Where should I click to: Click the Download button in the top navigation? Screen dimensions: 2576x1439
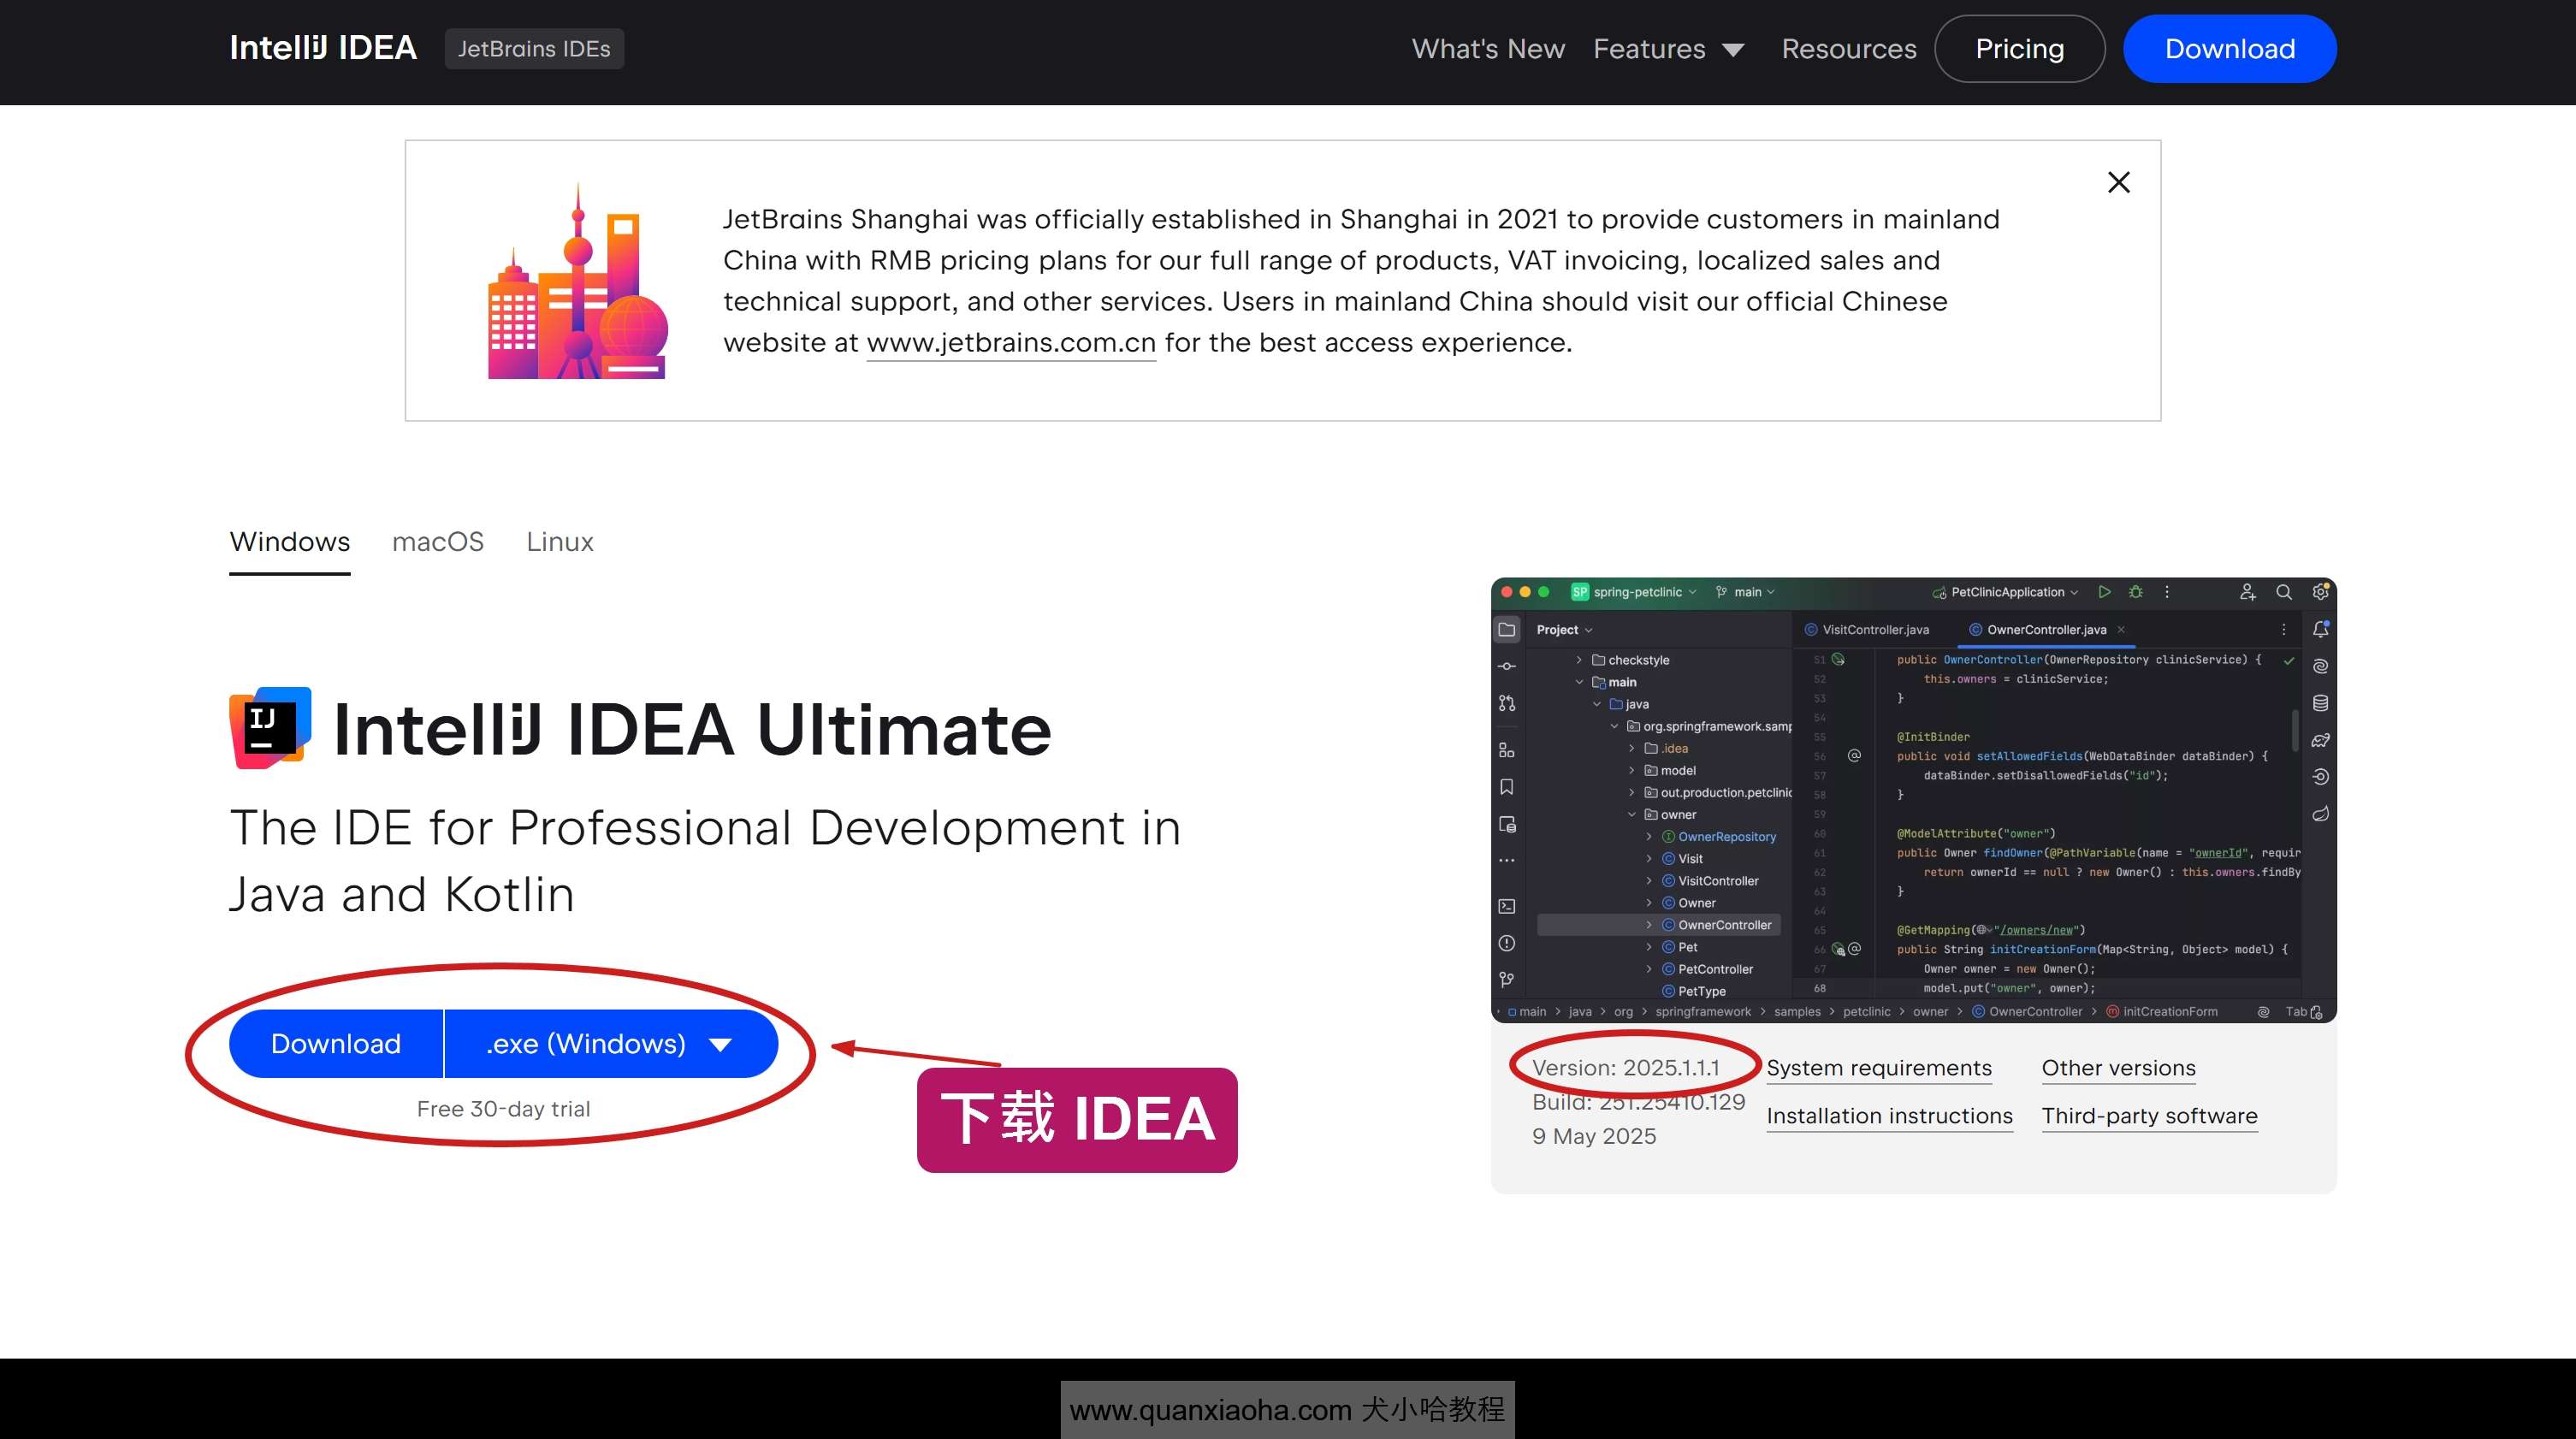(x=2229, y=48)
